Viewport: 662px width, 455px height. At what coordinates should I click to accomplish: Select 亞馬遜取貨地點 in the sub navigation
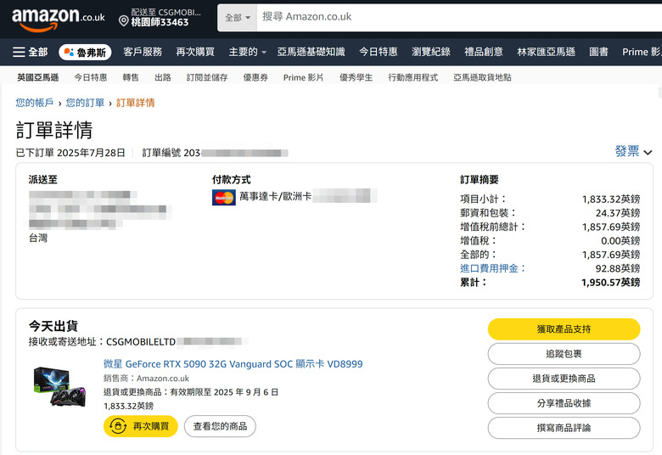coord(482,78)
